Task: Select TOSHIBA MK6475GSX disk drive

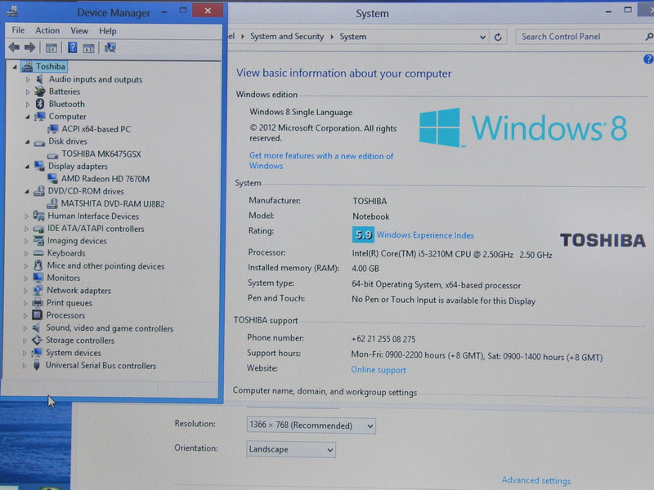Action: (x=101, y=154)
